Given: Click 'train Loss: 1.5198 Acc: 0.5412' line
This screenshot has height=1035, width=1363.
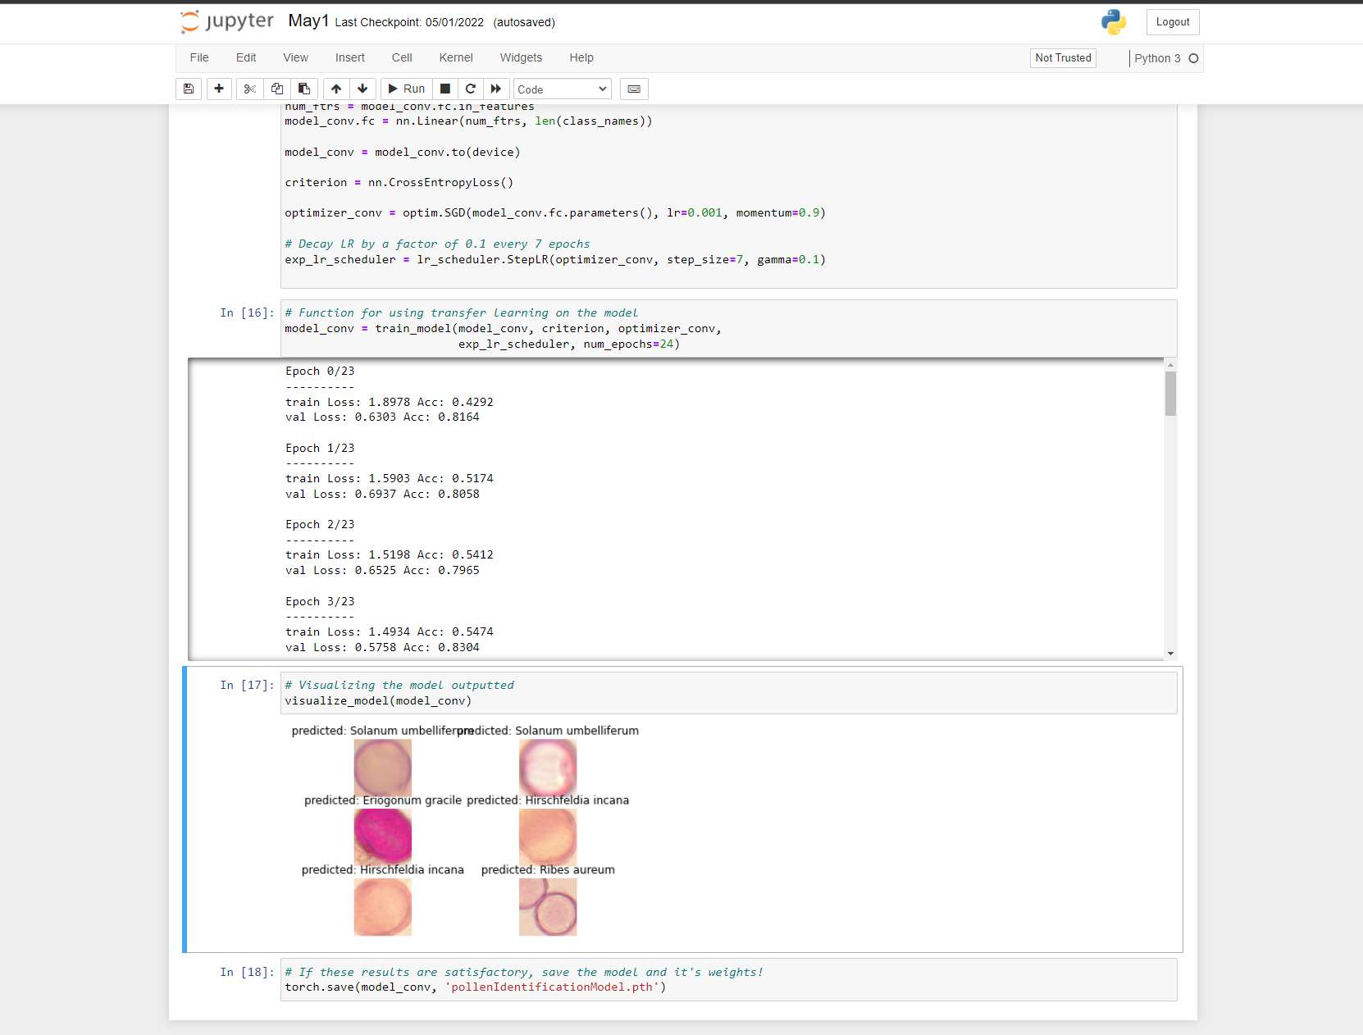Looking at the screenshot, I should (390, 555).
